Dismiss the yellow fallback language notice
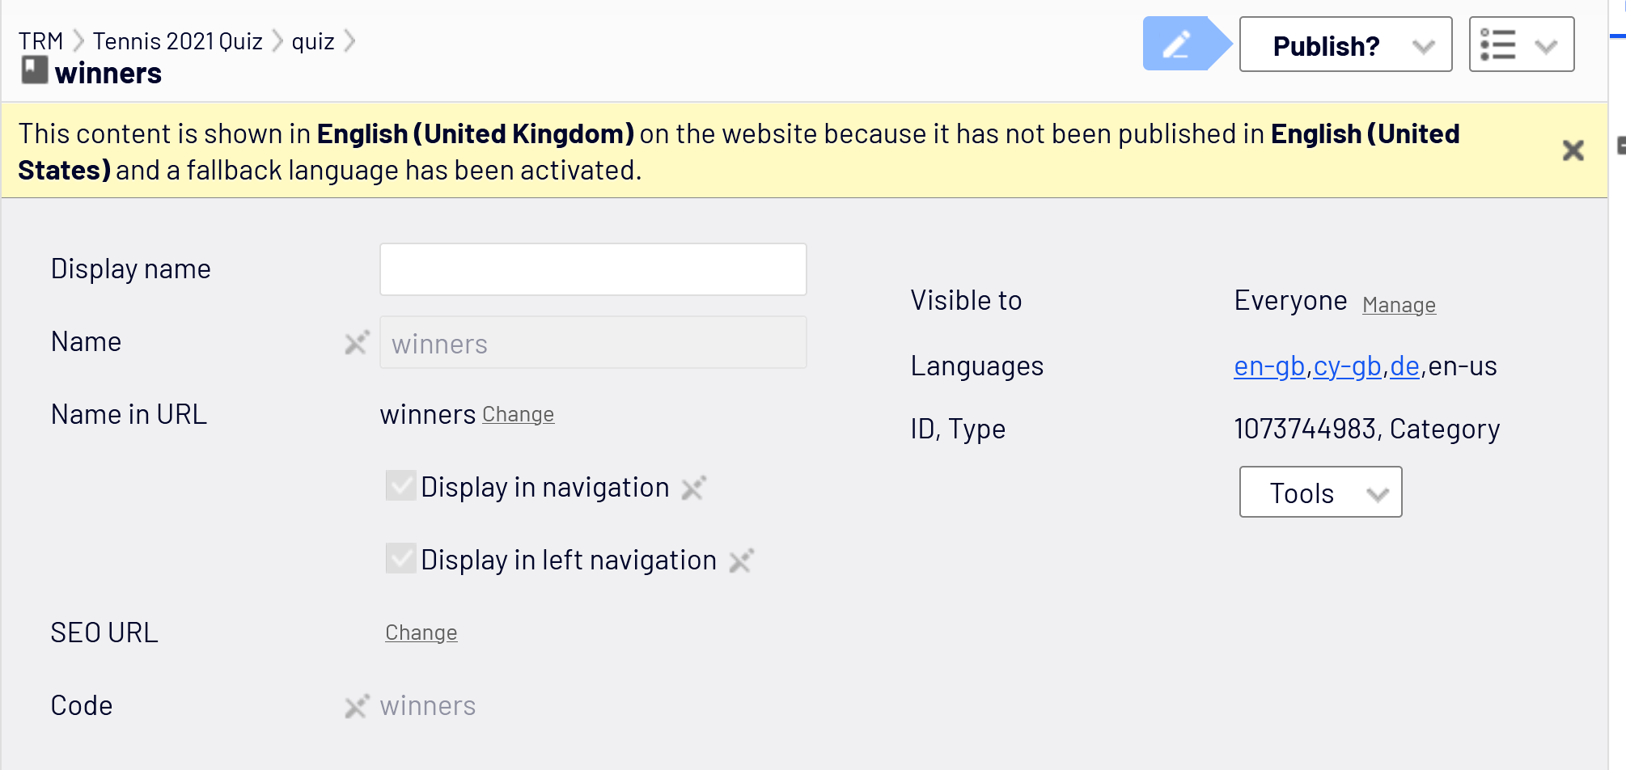 click(x=1573, y=150)
